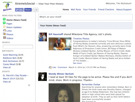Screen dimensions: 135x102
Task: Like Bill Naumoff's shared photo
Action: [54, 67]
